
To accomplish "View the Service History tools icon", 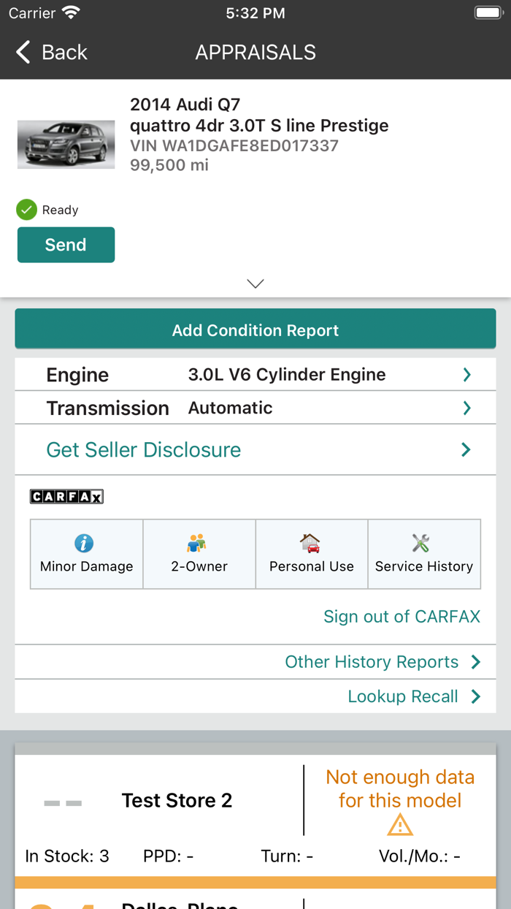I will click(420, 543).
